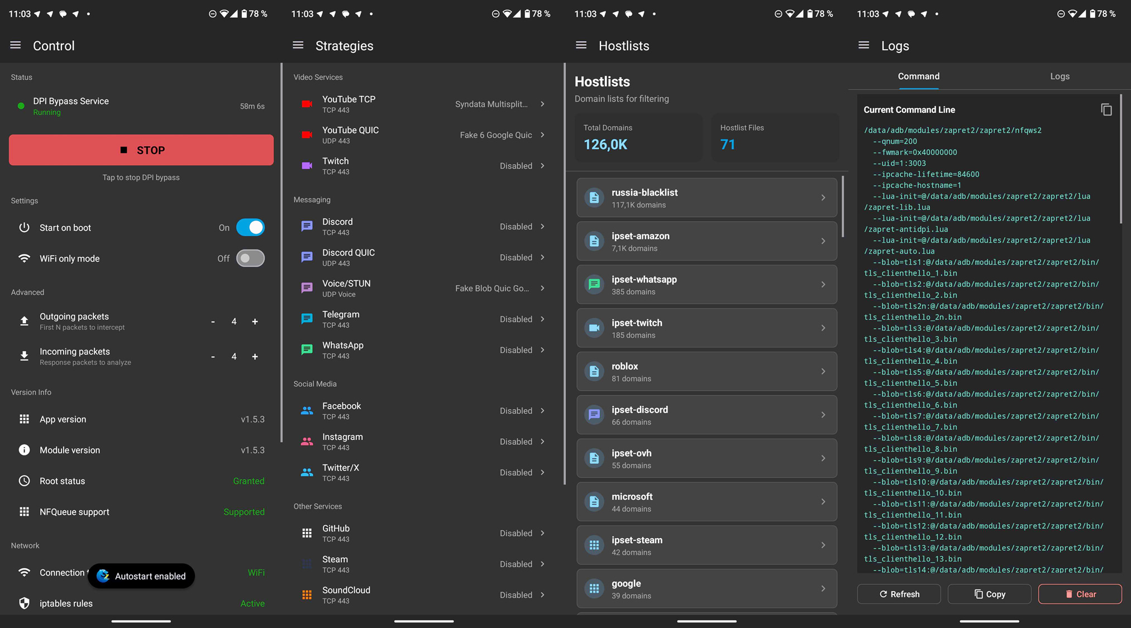This screenshot has width=1131, height=628.
Task: Tap STOP to halt DPI bypass
Action: 141,150
